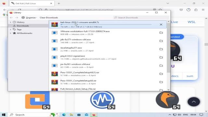Bookmark this page with star icon
Screen dimensions: 208x117
click(160, 9)
